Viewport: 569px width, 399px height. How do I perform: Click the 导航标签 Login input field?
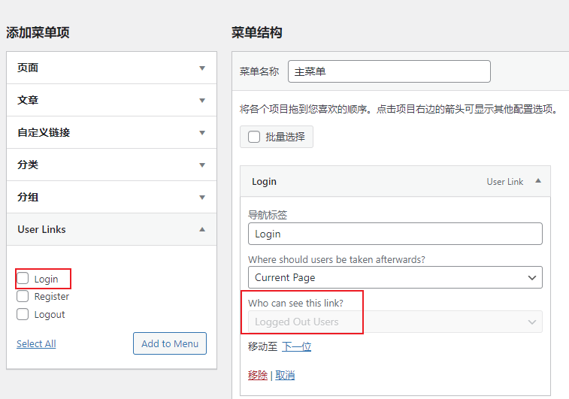[395, 234]
